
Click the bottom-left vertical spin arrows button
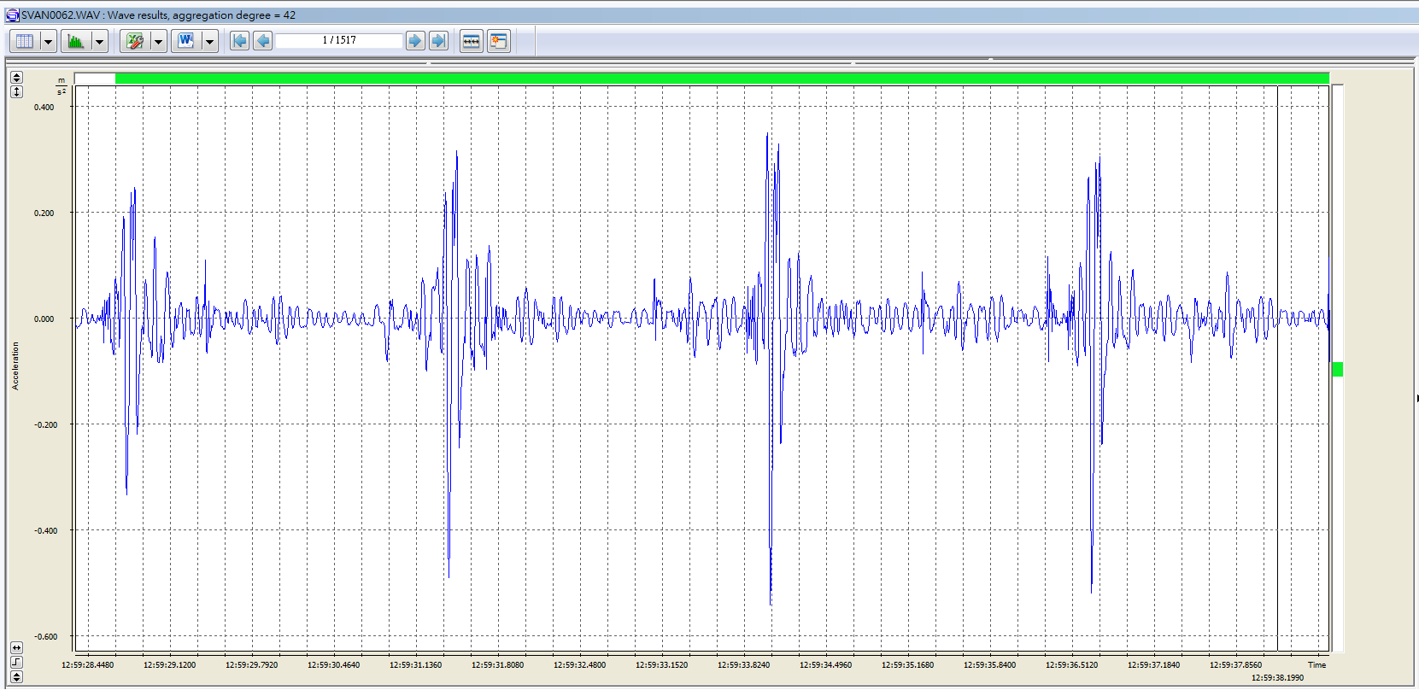coord(16,677)
